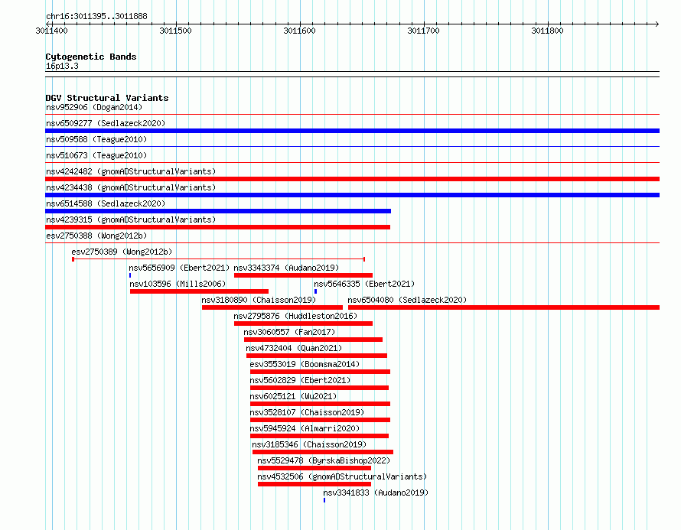The height and width of the screenshot is (530, 681).
Task: Click the Cytogenetic Bands track title
Action: (91, 57)
